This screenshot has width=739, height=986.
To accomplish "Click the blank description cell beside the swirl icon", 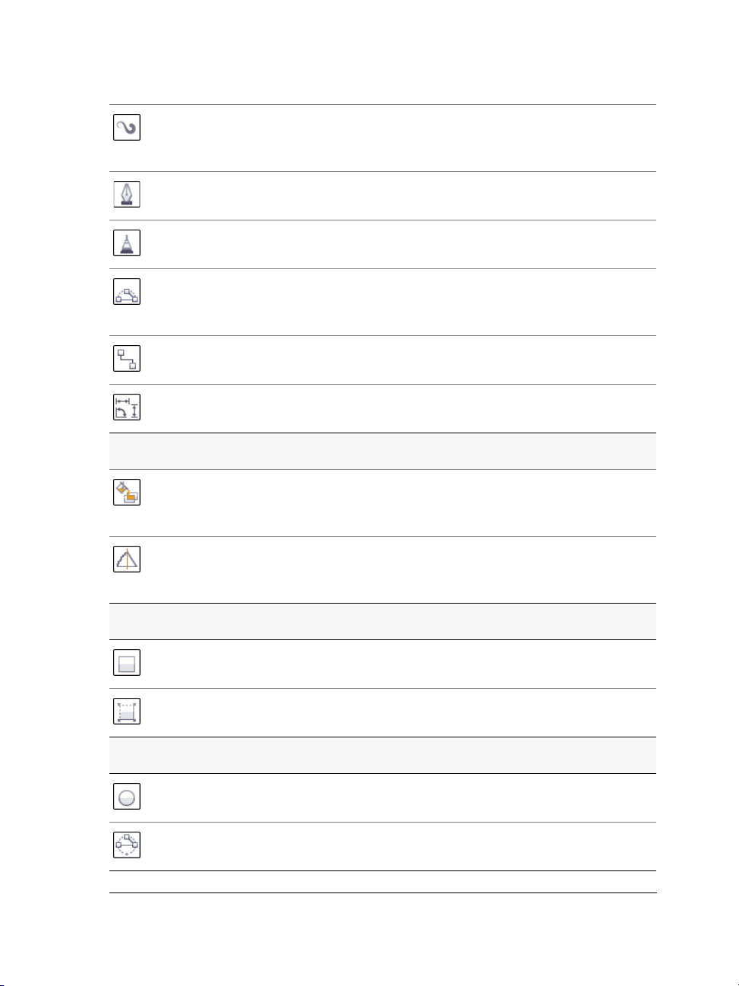I will pos(400,138).
